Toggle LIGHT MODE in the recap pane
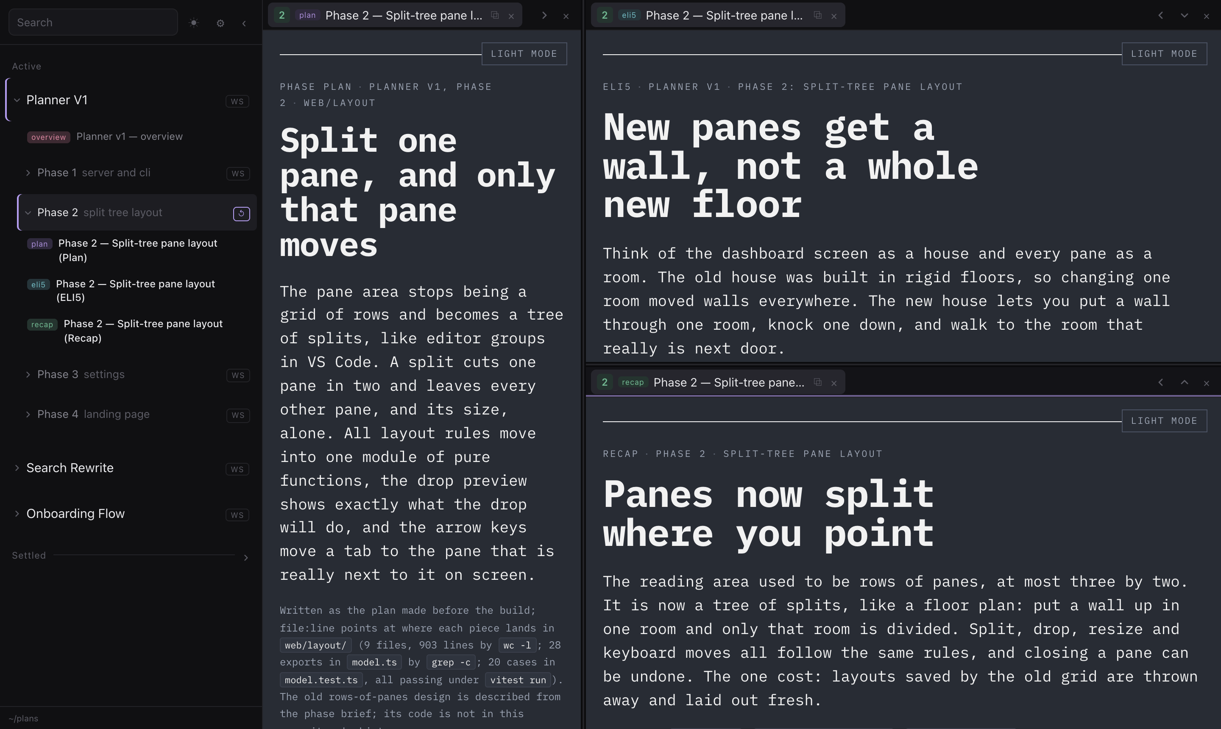 pos(1164,420)
